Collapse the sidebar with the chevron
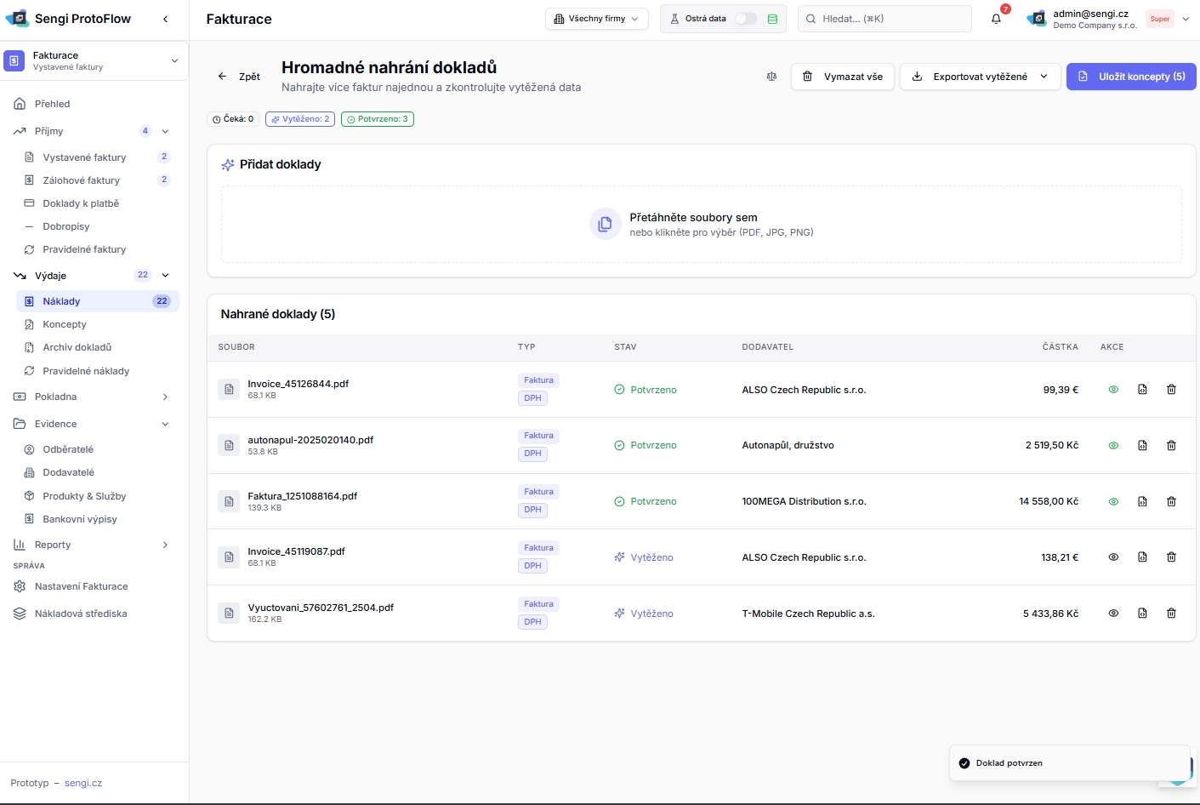Viewport: 1200px width, 805px height. (165, 19)
